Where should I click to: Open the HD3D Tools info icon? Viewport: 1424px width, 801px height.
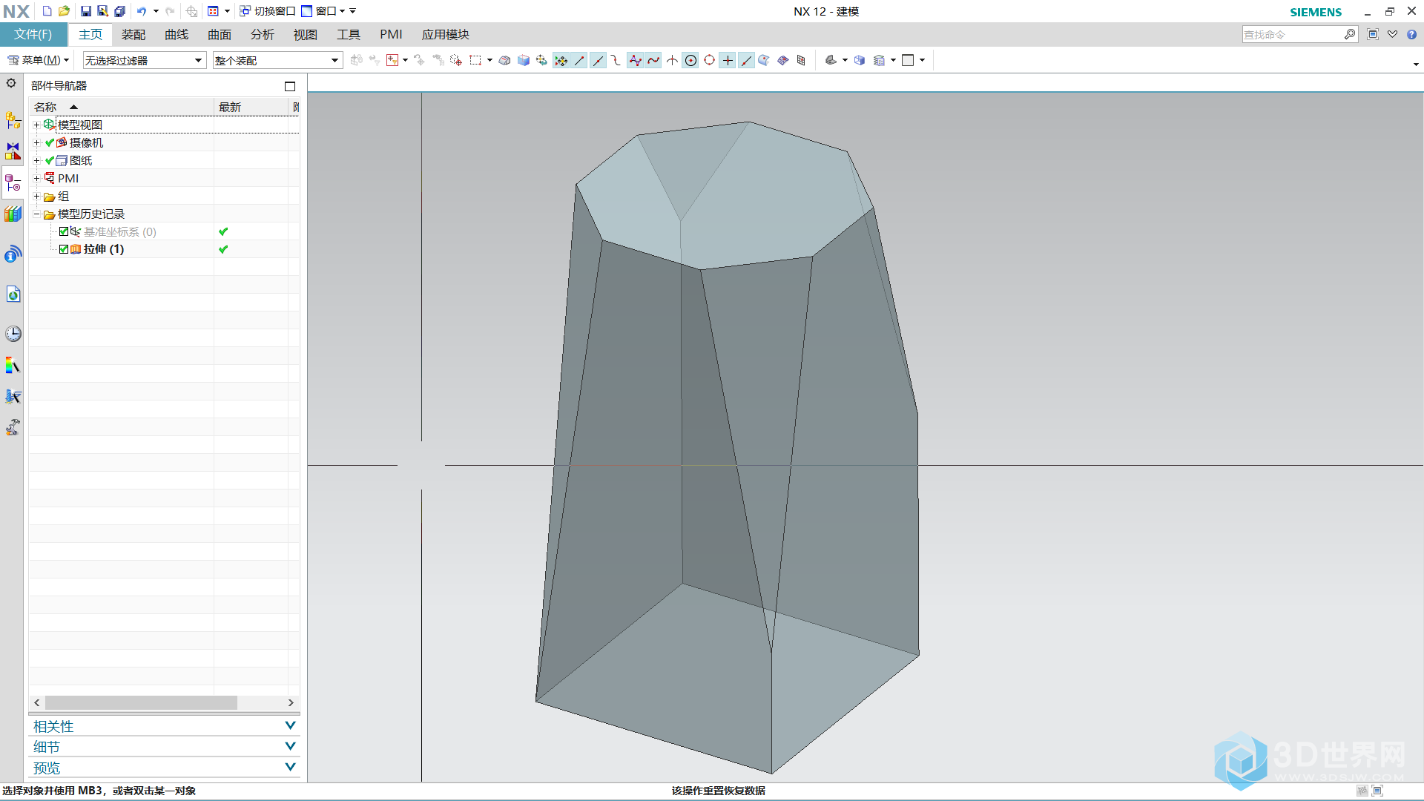[x=13, y=254]
